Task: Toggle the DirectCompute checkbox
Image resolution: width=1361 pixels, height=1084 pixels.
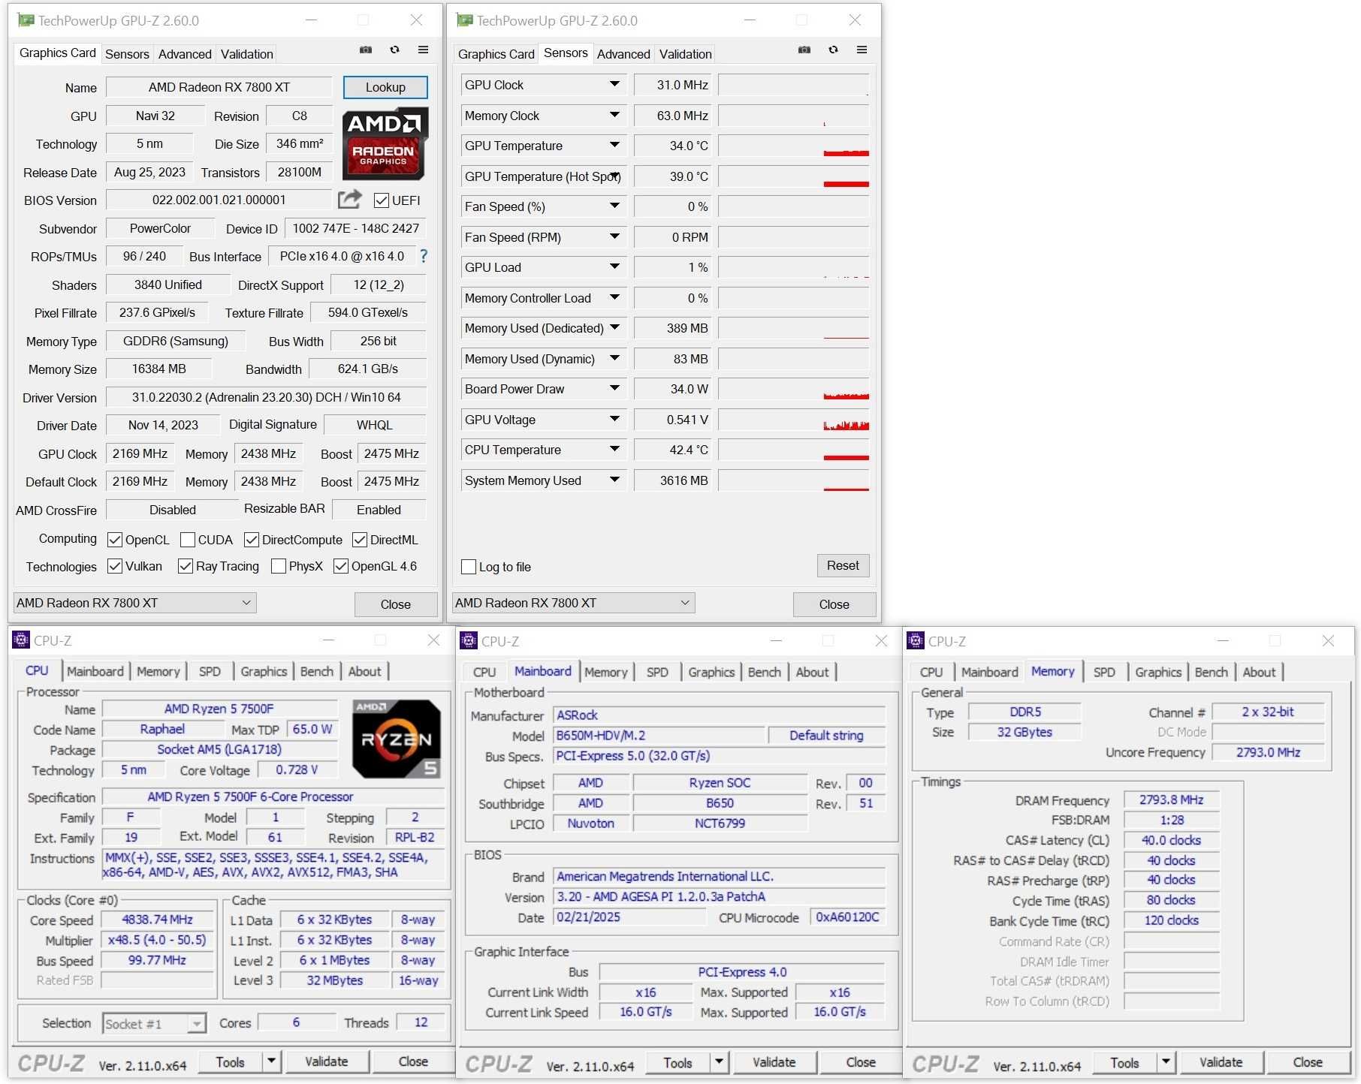Action: pos(252,540)
